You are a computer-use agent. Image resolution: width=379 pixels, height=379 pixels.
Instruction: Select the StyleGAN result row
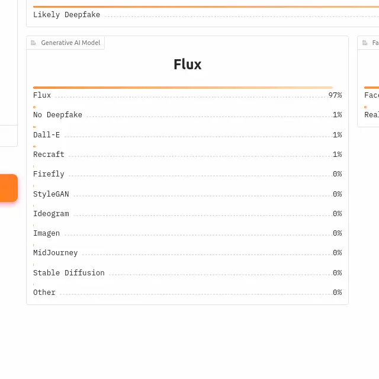[x=187, y=194]
